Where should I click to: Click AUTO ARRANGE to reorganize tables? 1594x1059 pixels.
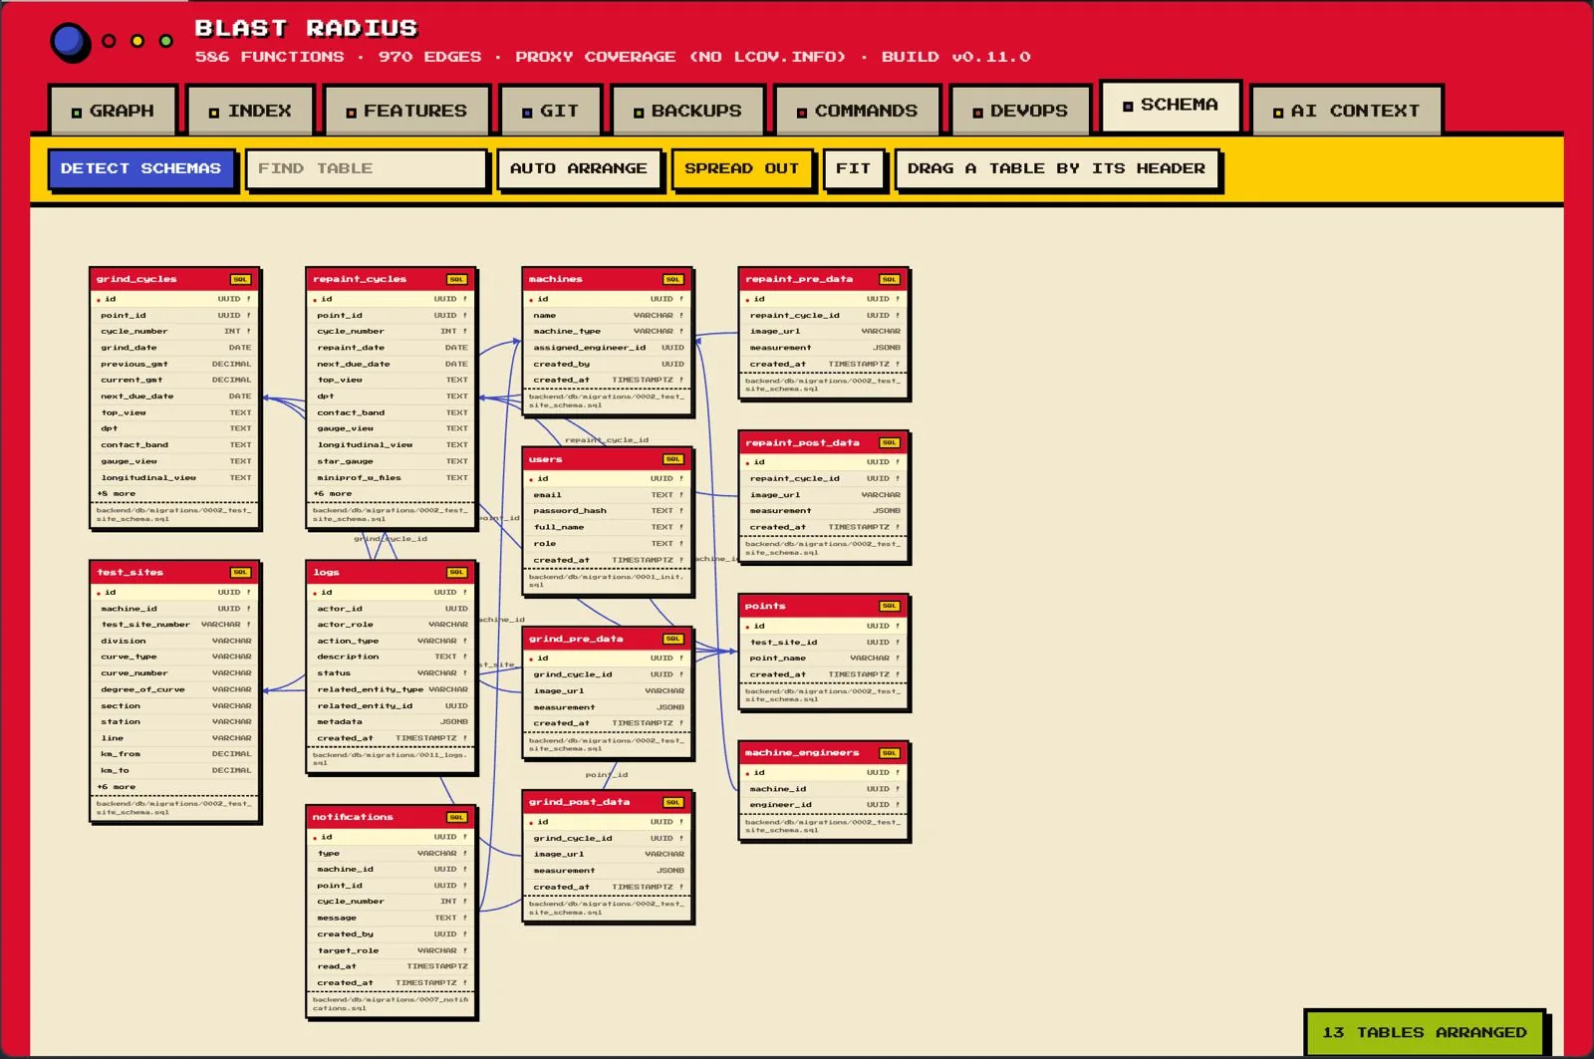click(579, 169)
